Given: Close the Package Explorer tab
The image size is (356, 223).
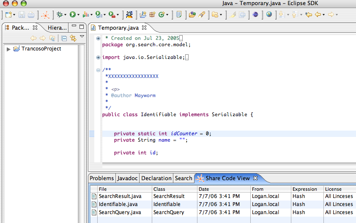Looking at the screenshot, I should pos(35,28).
